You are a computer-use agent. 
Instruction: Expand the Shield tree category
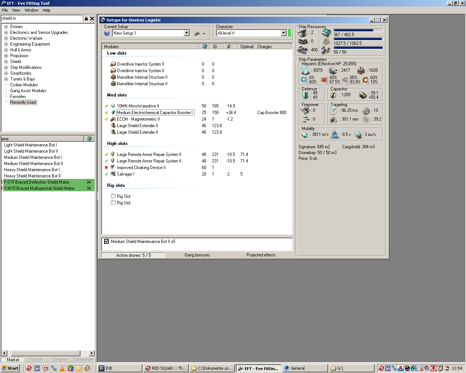tap(6, 62)
